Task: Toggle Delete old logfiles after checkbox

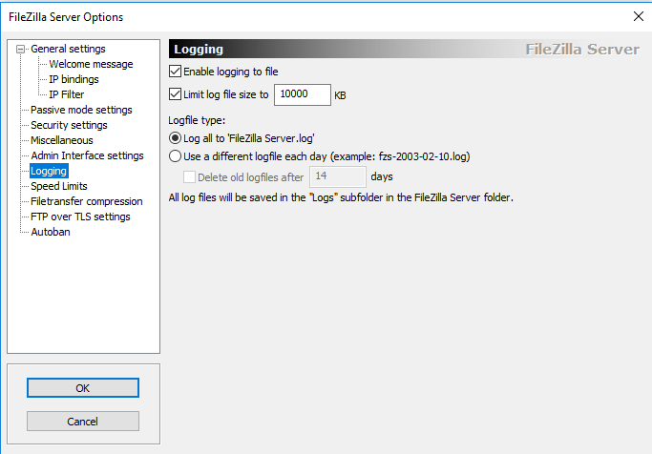Action: [x=189, y=177]
